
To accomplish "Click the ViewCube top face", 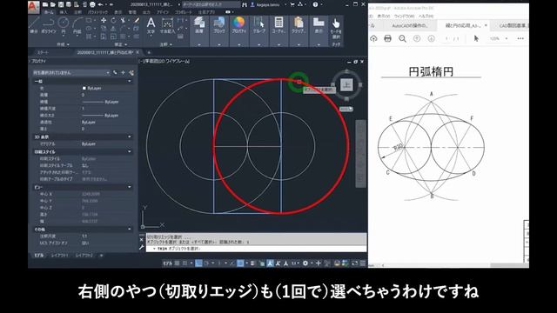I will click(346, 85).
